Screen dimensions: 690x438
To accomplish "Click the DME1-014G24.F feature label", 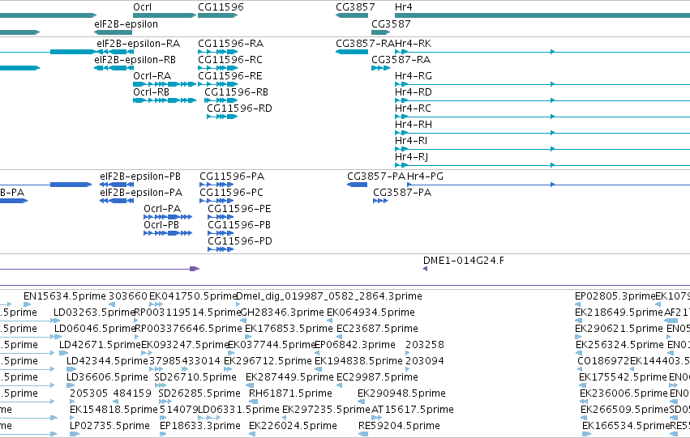I will click(464, 261).
